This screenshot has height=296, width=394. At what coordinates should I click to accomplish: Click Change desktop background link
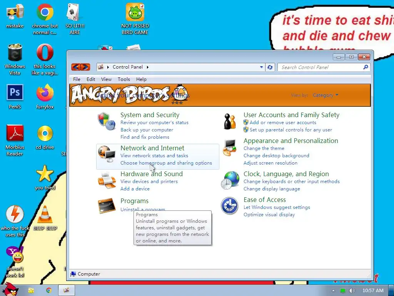pyautogui.click(x=276, y=156)
